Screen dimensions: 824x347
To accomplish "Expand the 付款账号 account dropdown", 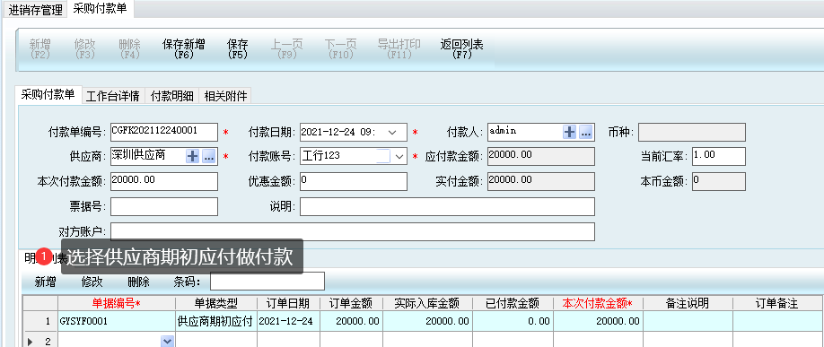I will click(399, 156).
